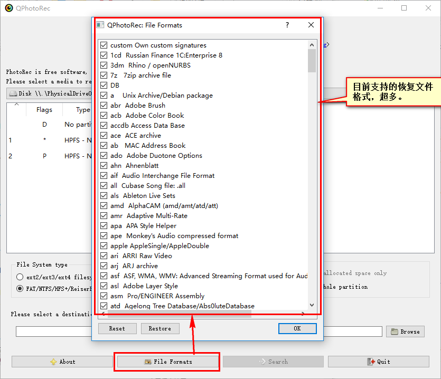
Task: Open the Disk PhysicalDrive0 dropdown
Action: tap(49, 93)
